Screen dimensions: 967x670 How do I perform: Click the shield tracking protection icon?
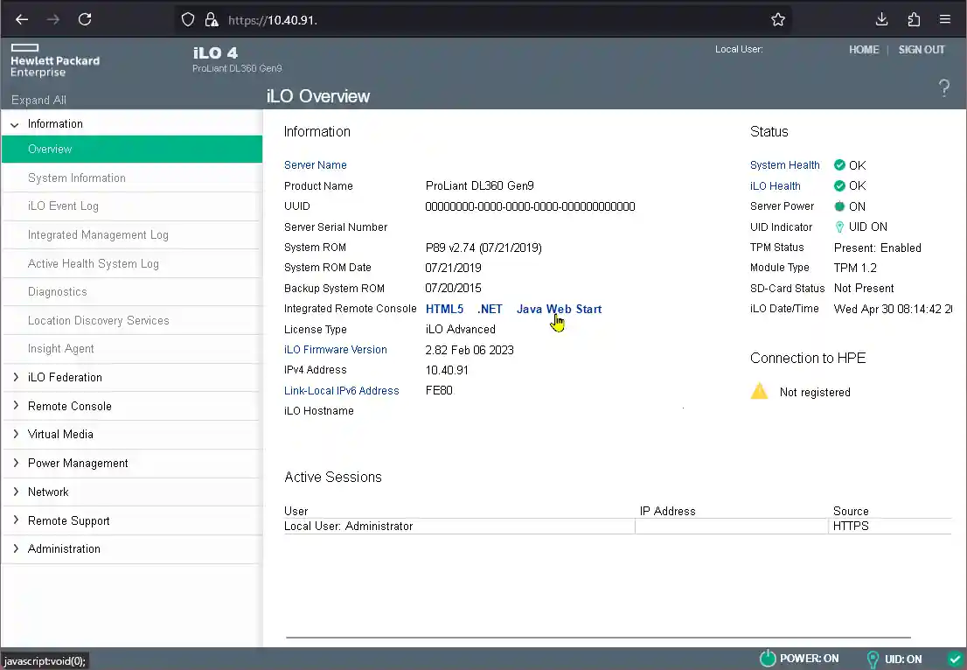pyautogui.click(x=188, y=20)
